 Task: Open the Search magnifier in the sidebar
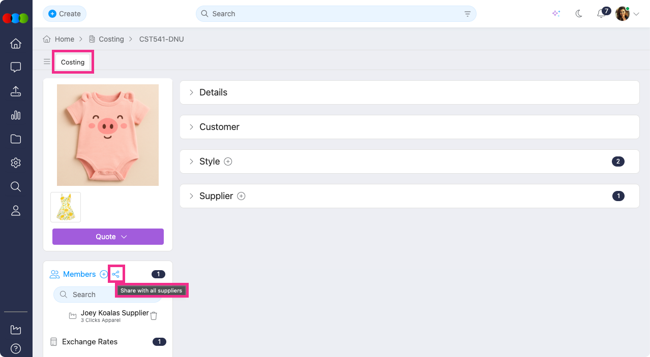[16, 187]
